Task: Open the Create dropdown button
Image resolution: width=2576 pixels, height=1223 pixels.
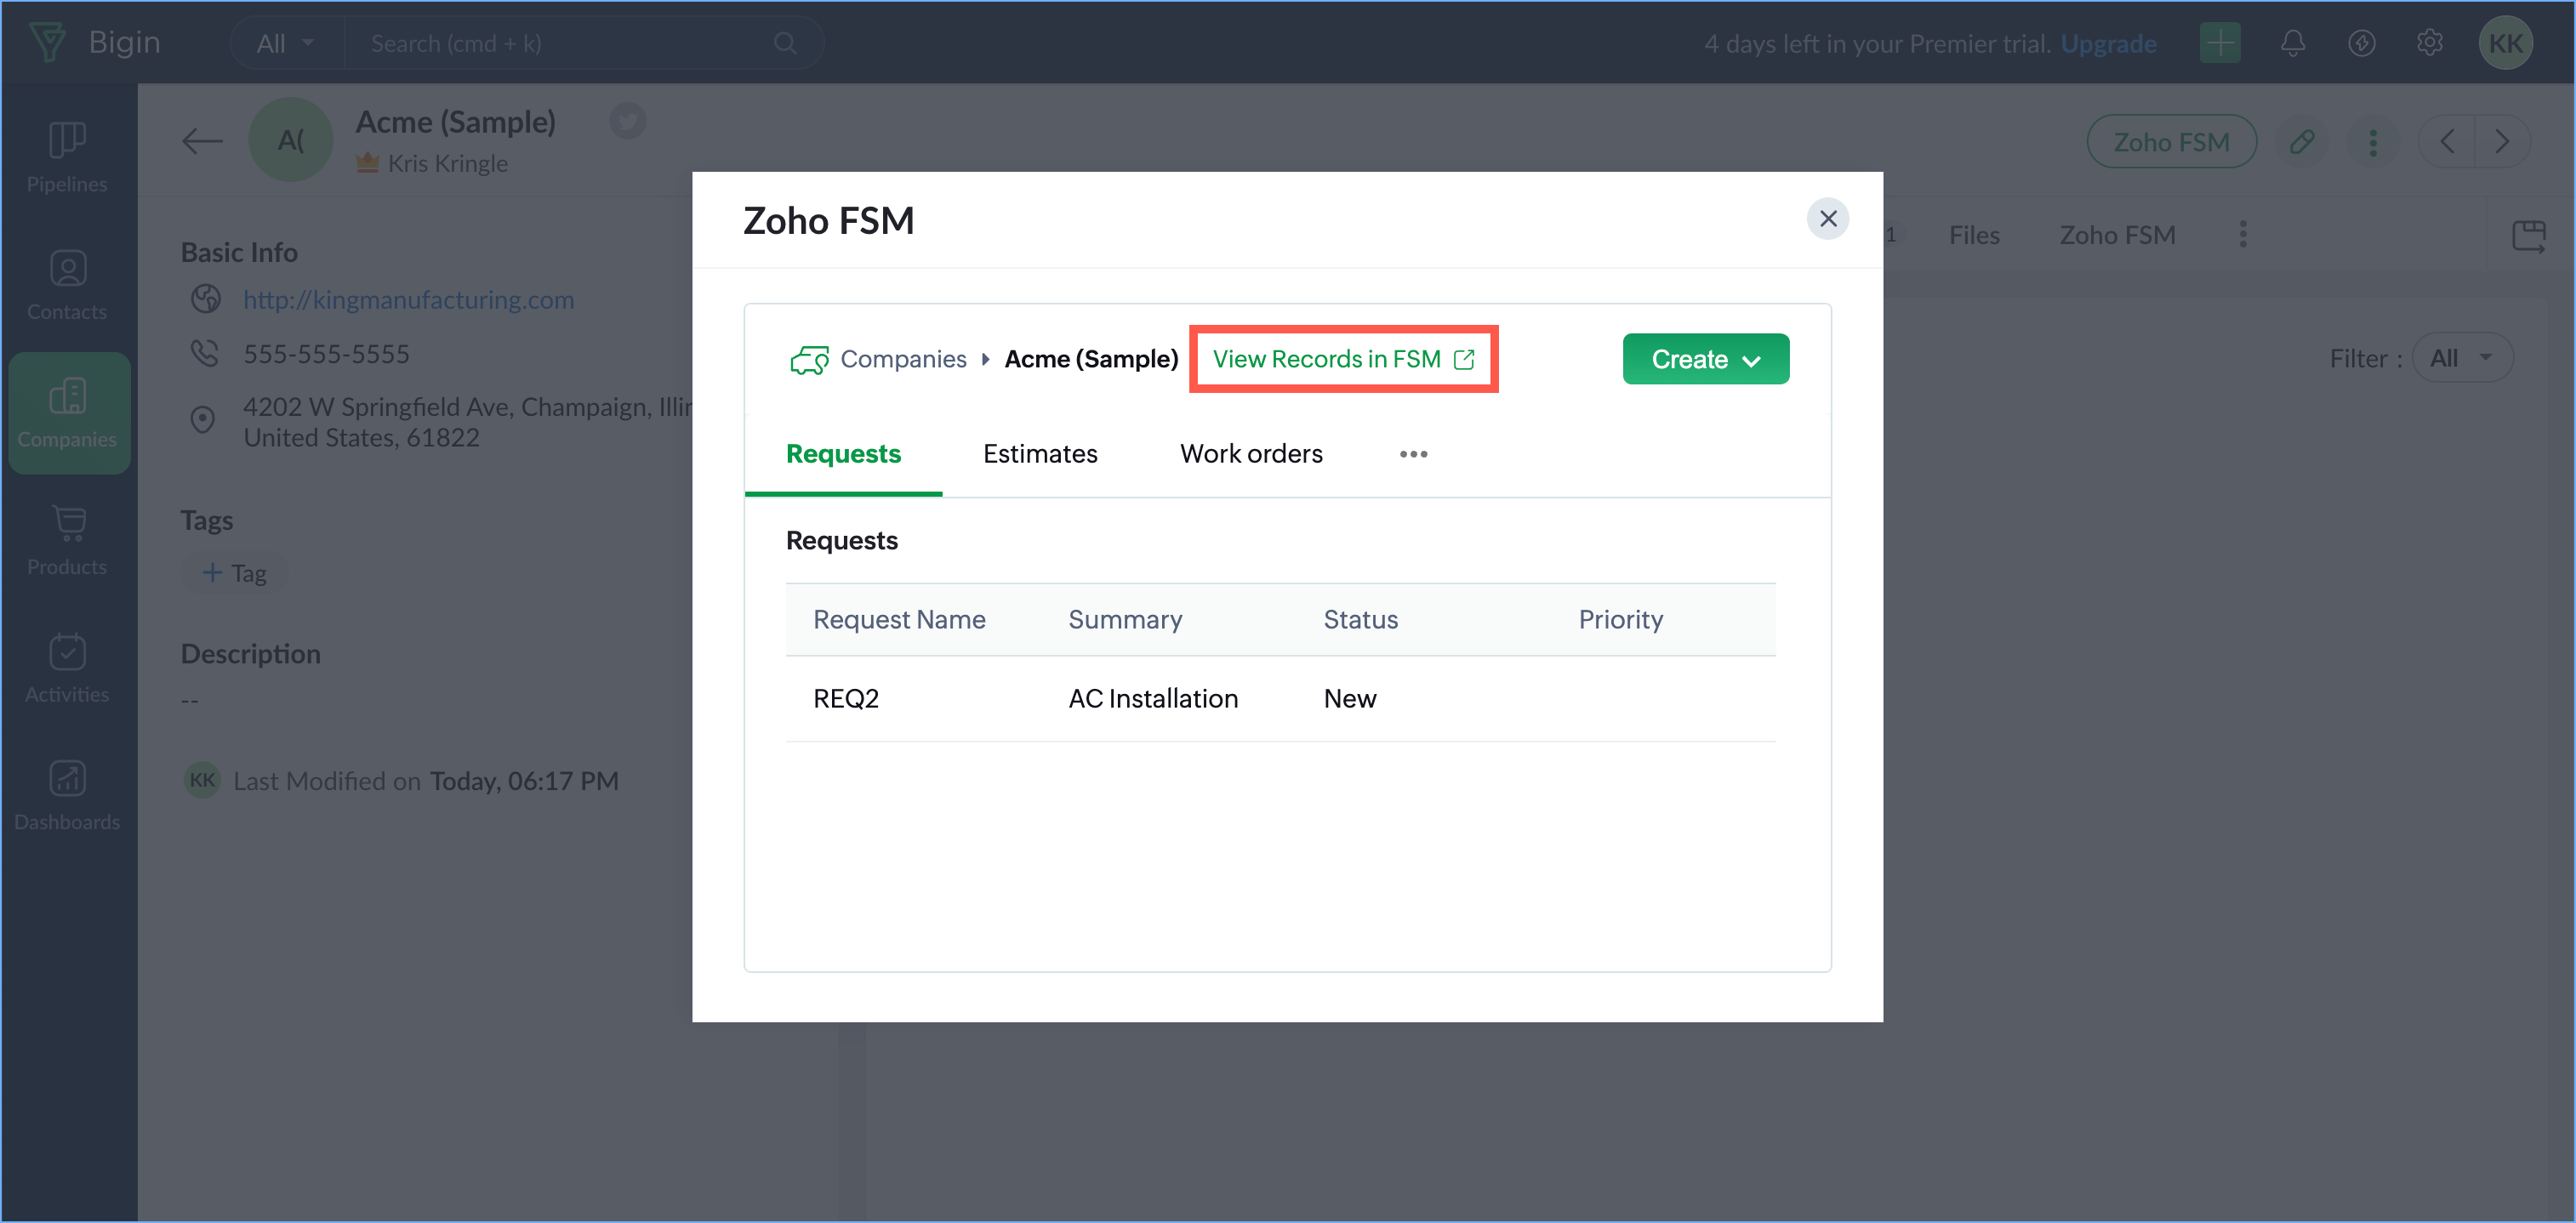Action: pos(1705,359)
